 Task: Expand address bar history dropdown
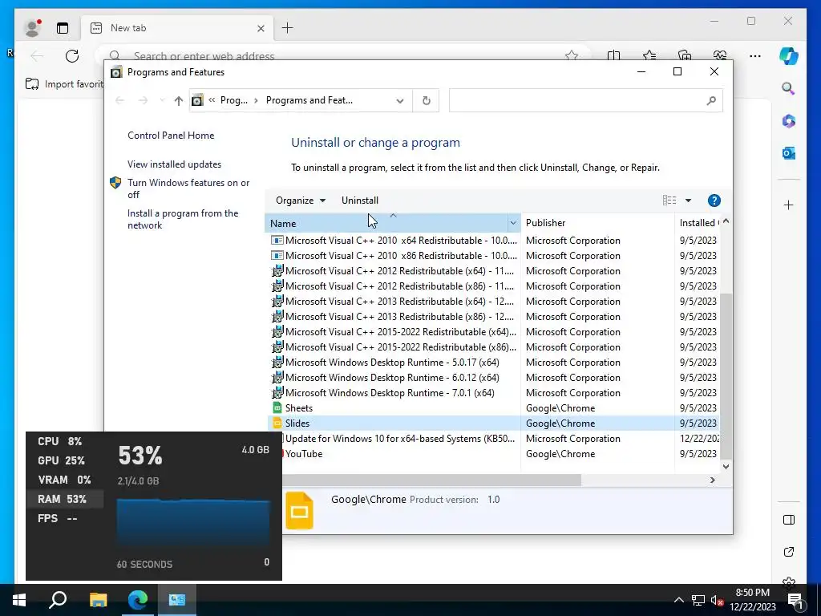[400, 100]
